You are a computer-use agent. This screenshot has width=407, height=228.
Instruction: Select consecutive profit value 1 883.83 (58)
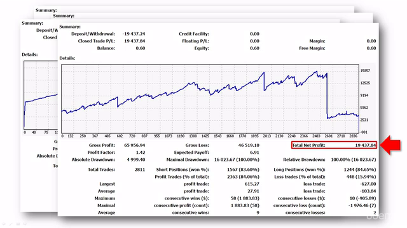[x=245, y=206]
